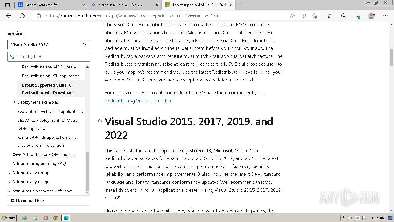Reload the page with Refresh icon
Screen dimensions: 394x222
22,16
